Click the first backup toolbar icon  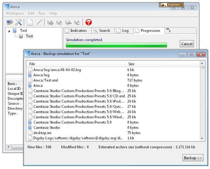50,22
